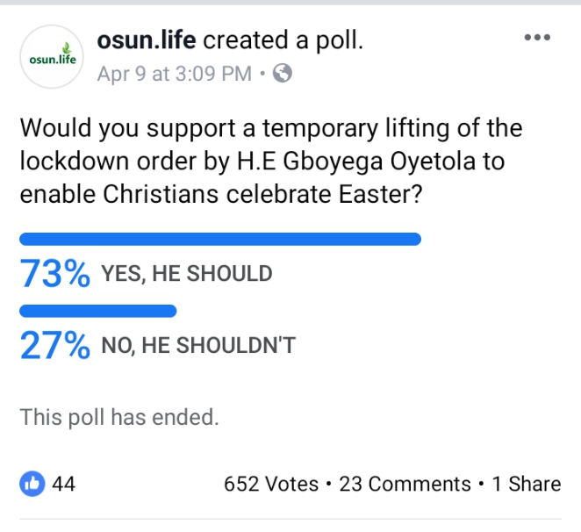Image resolution: width=581 pixels, height=532 pixels.
Task: Click the public globe privacy icon
Action: (x=283, y=73)
